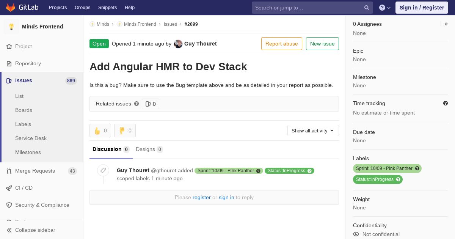Focus the Search or jump to field
Image resolution: width=455 pixels, height=239 pixels.
coord(312,8)
